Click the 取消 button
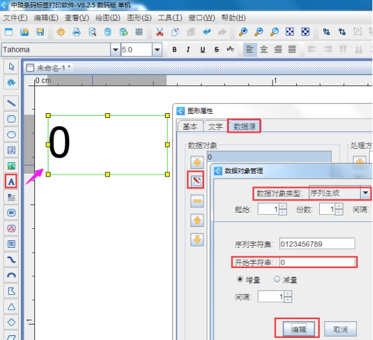 [341, 329]
